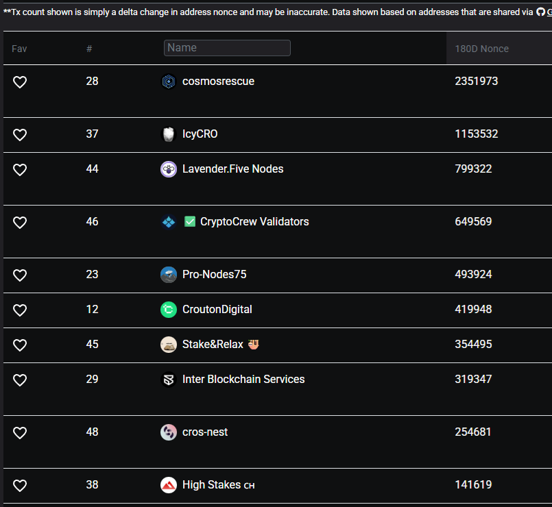Click the IcyCRO validator avatar icon
This screenshot has width=552, height=507.
[x=169, y=134]
